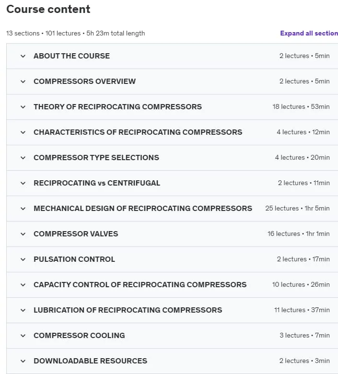The width and height of the screenshot is (338, 374).
Task: Click 25 lectures • 1hr 5min summary
Action: (x=297, y=208)
